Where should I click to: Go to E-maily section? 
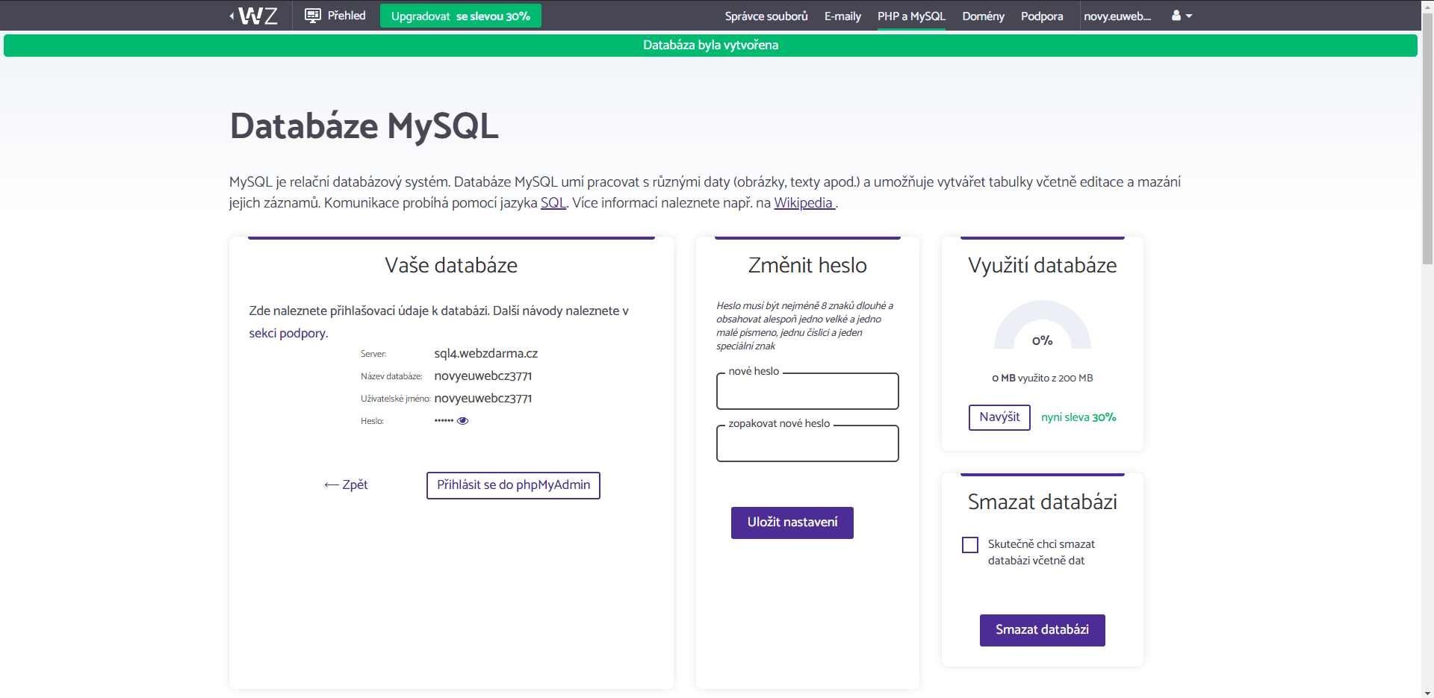tap(842, 16)
